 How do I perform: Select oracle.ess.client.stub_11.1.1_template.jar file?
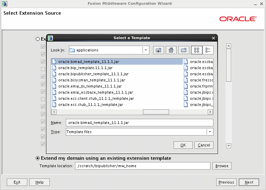point(96,98)
